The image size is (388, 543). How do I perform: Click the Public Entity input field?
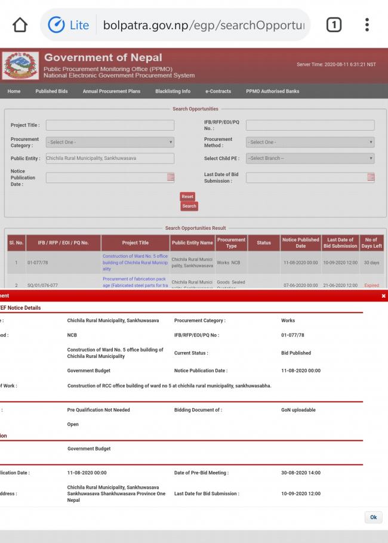110,158
